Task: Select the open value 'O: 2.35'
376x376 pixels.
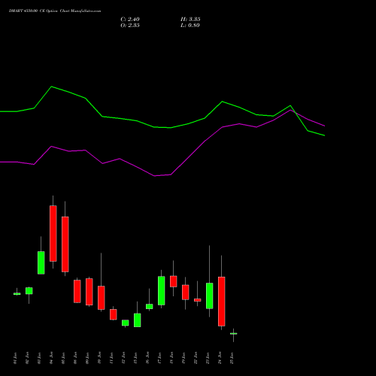Action: click(x=130, y=26)
